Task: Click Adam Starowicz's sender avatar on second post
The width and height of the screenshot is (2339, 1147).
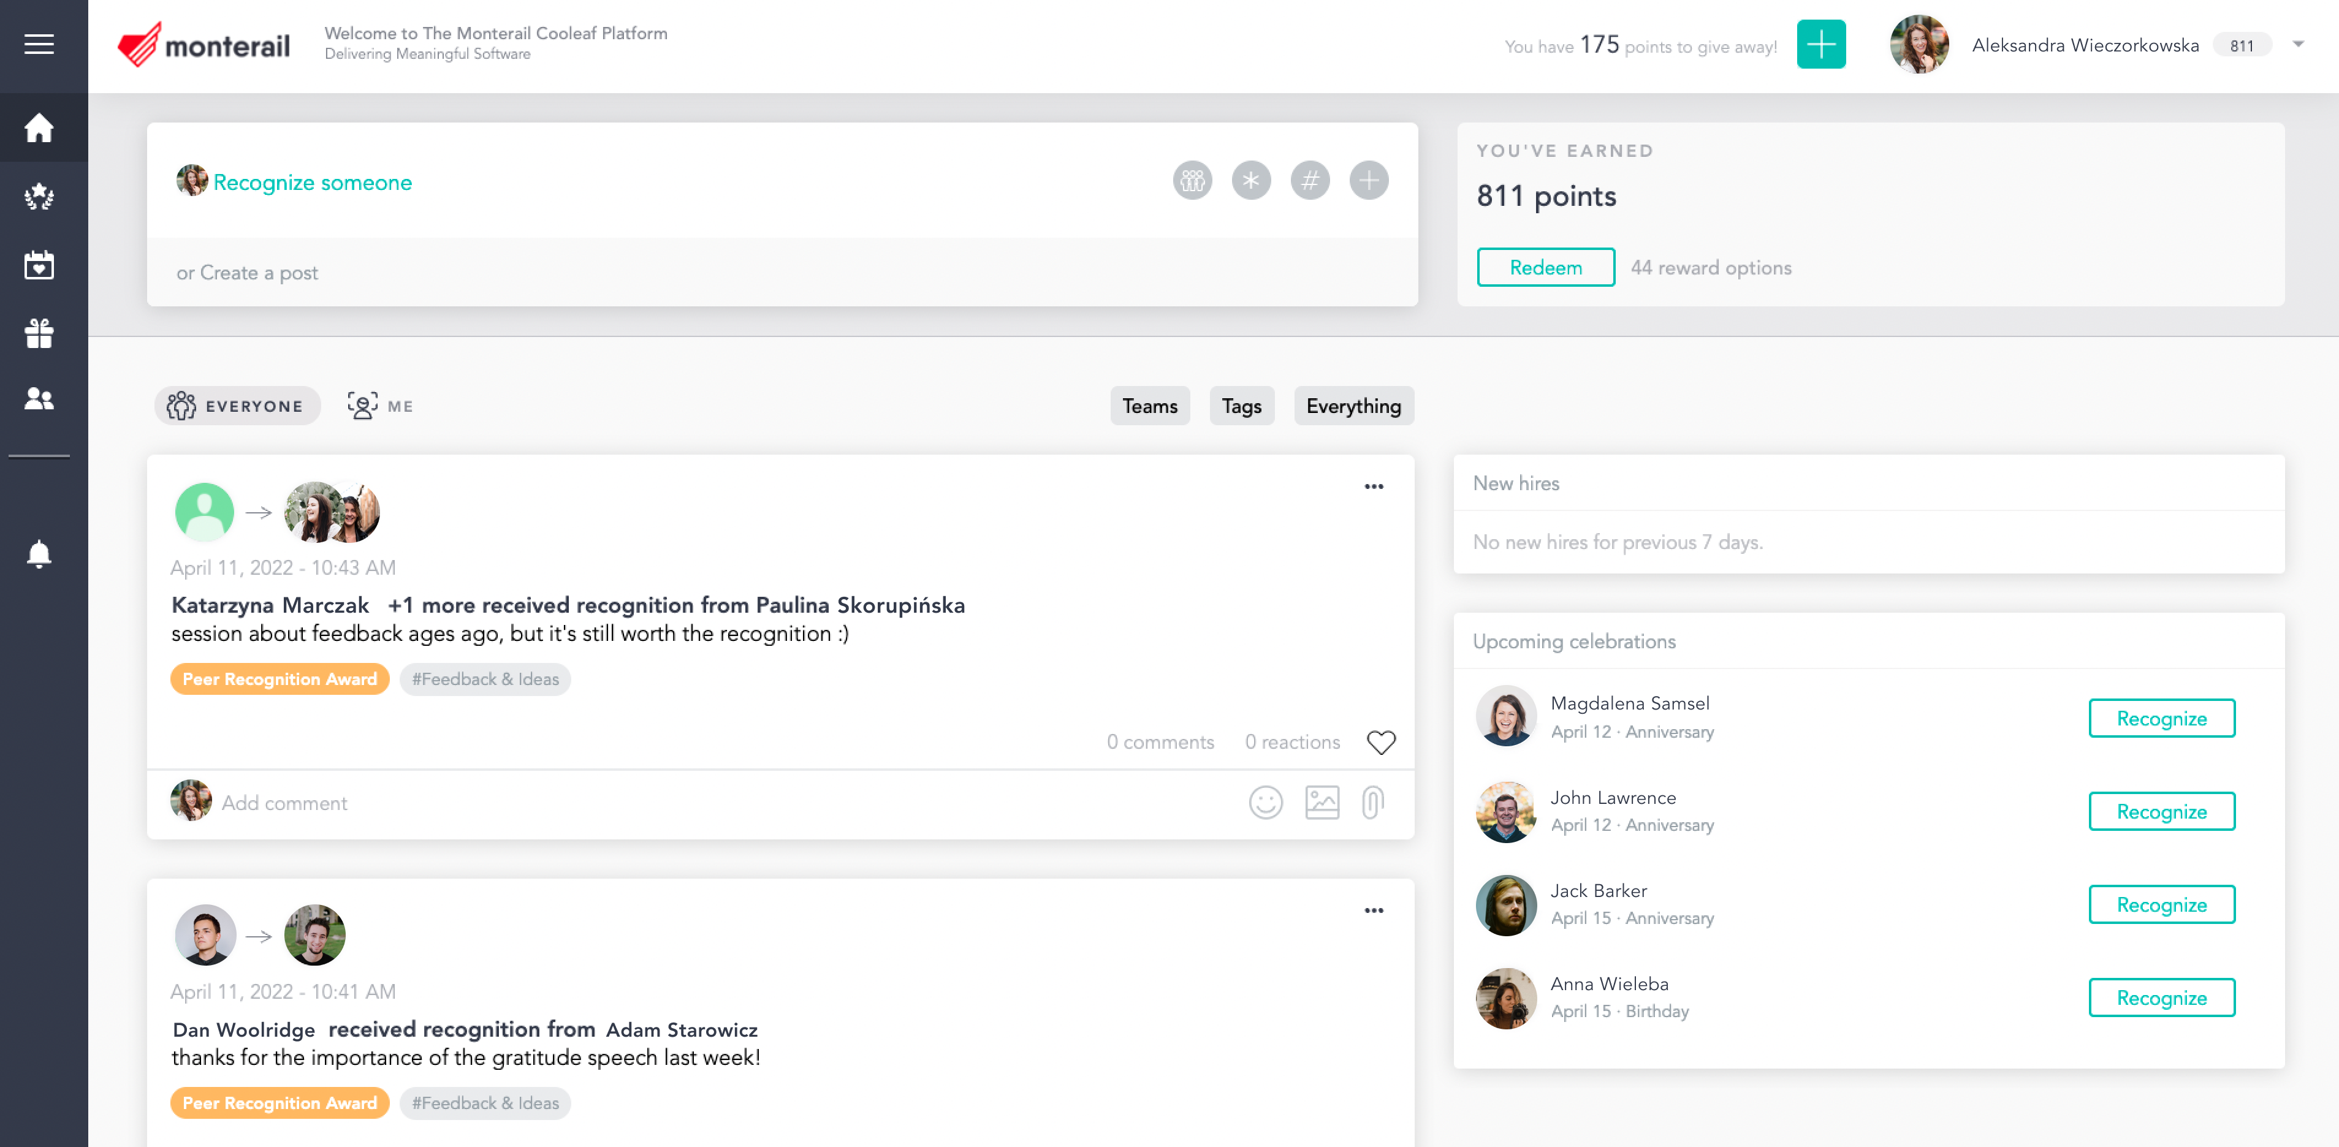Action: (205, 934)
